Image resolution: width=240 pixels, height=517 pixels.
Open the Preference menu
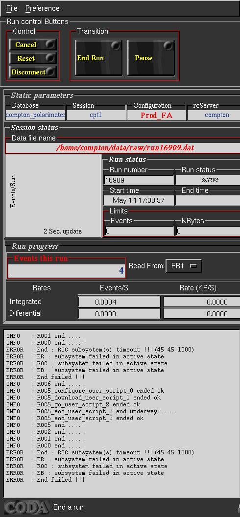[43, 8]
